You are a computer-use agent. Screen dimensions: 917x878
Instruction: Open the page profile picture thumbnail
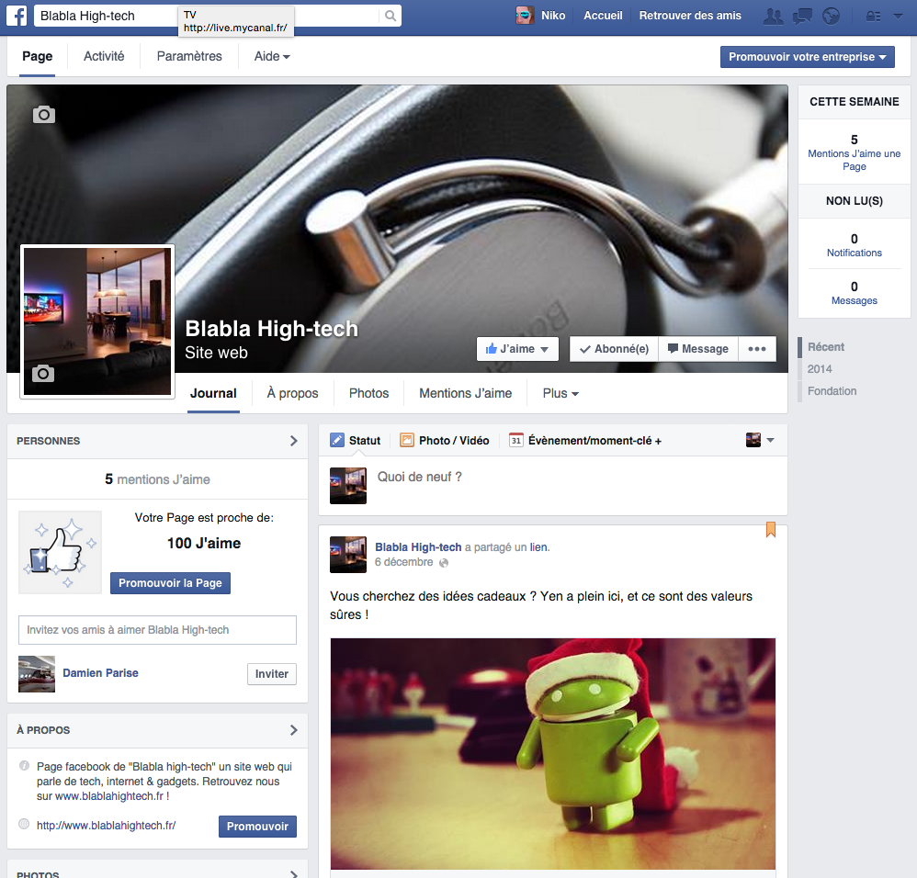[97, 321]
